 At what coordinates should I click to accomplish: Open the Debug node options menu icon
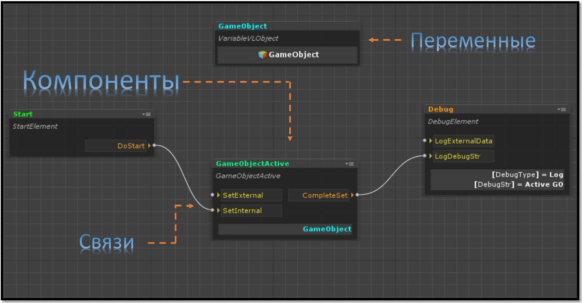(562, 109)
